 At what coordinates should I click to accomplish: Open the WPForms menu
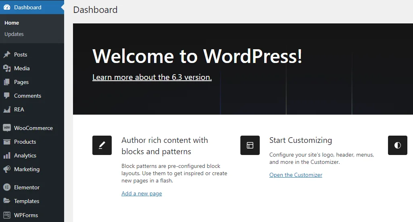32,215
